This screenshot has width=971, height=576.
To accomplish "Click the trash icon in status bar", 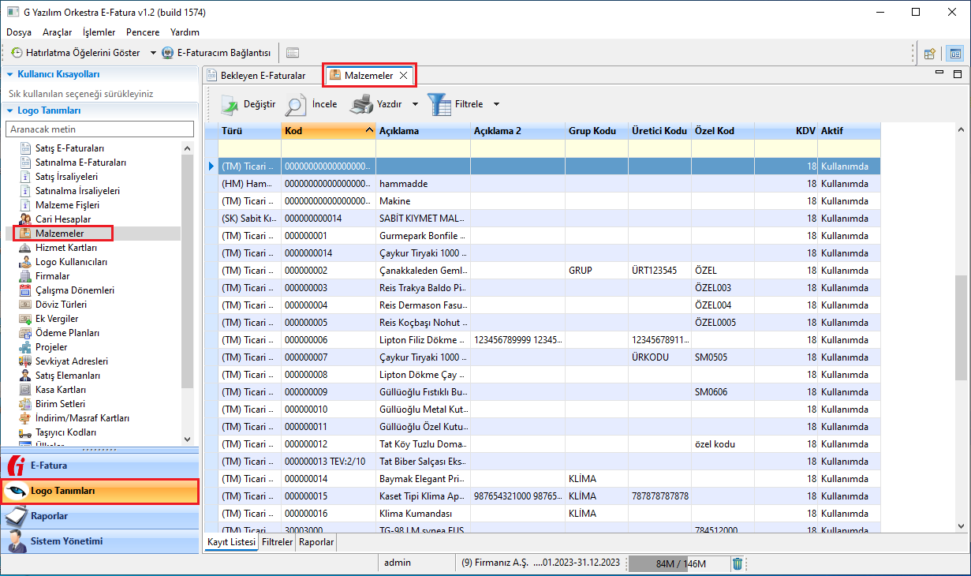I will pyautogui.click(x=737, y=563).
